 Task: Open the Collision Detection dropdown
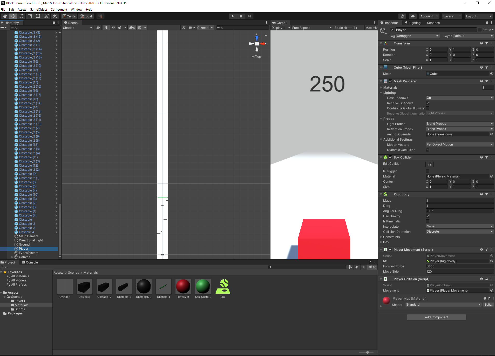click(x=459, y=231)
